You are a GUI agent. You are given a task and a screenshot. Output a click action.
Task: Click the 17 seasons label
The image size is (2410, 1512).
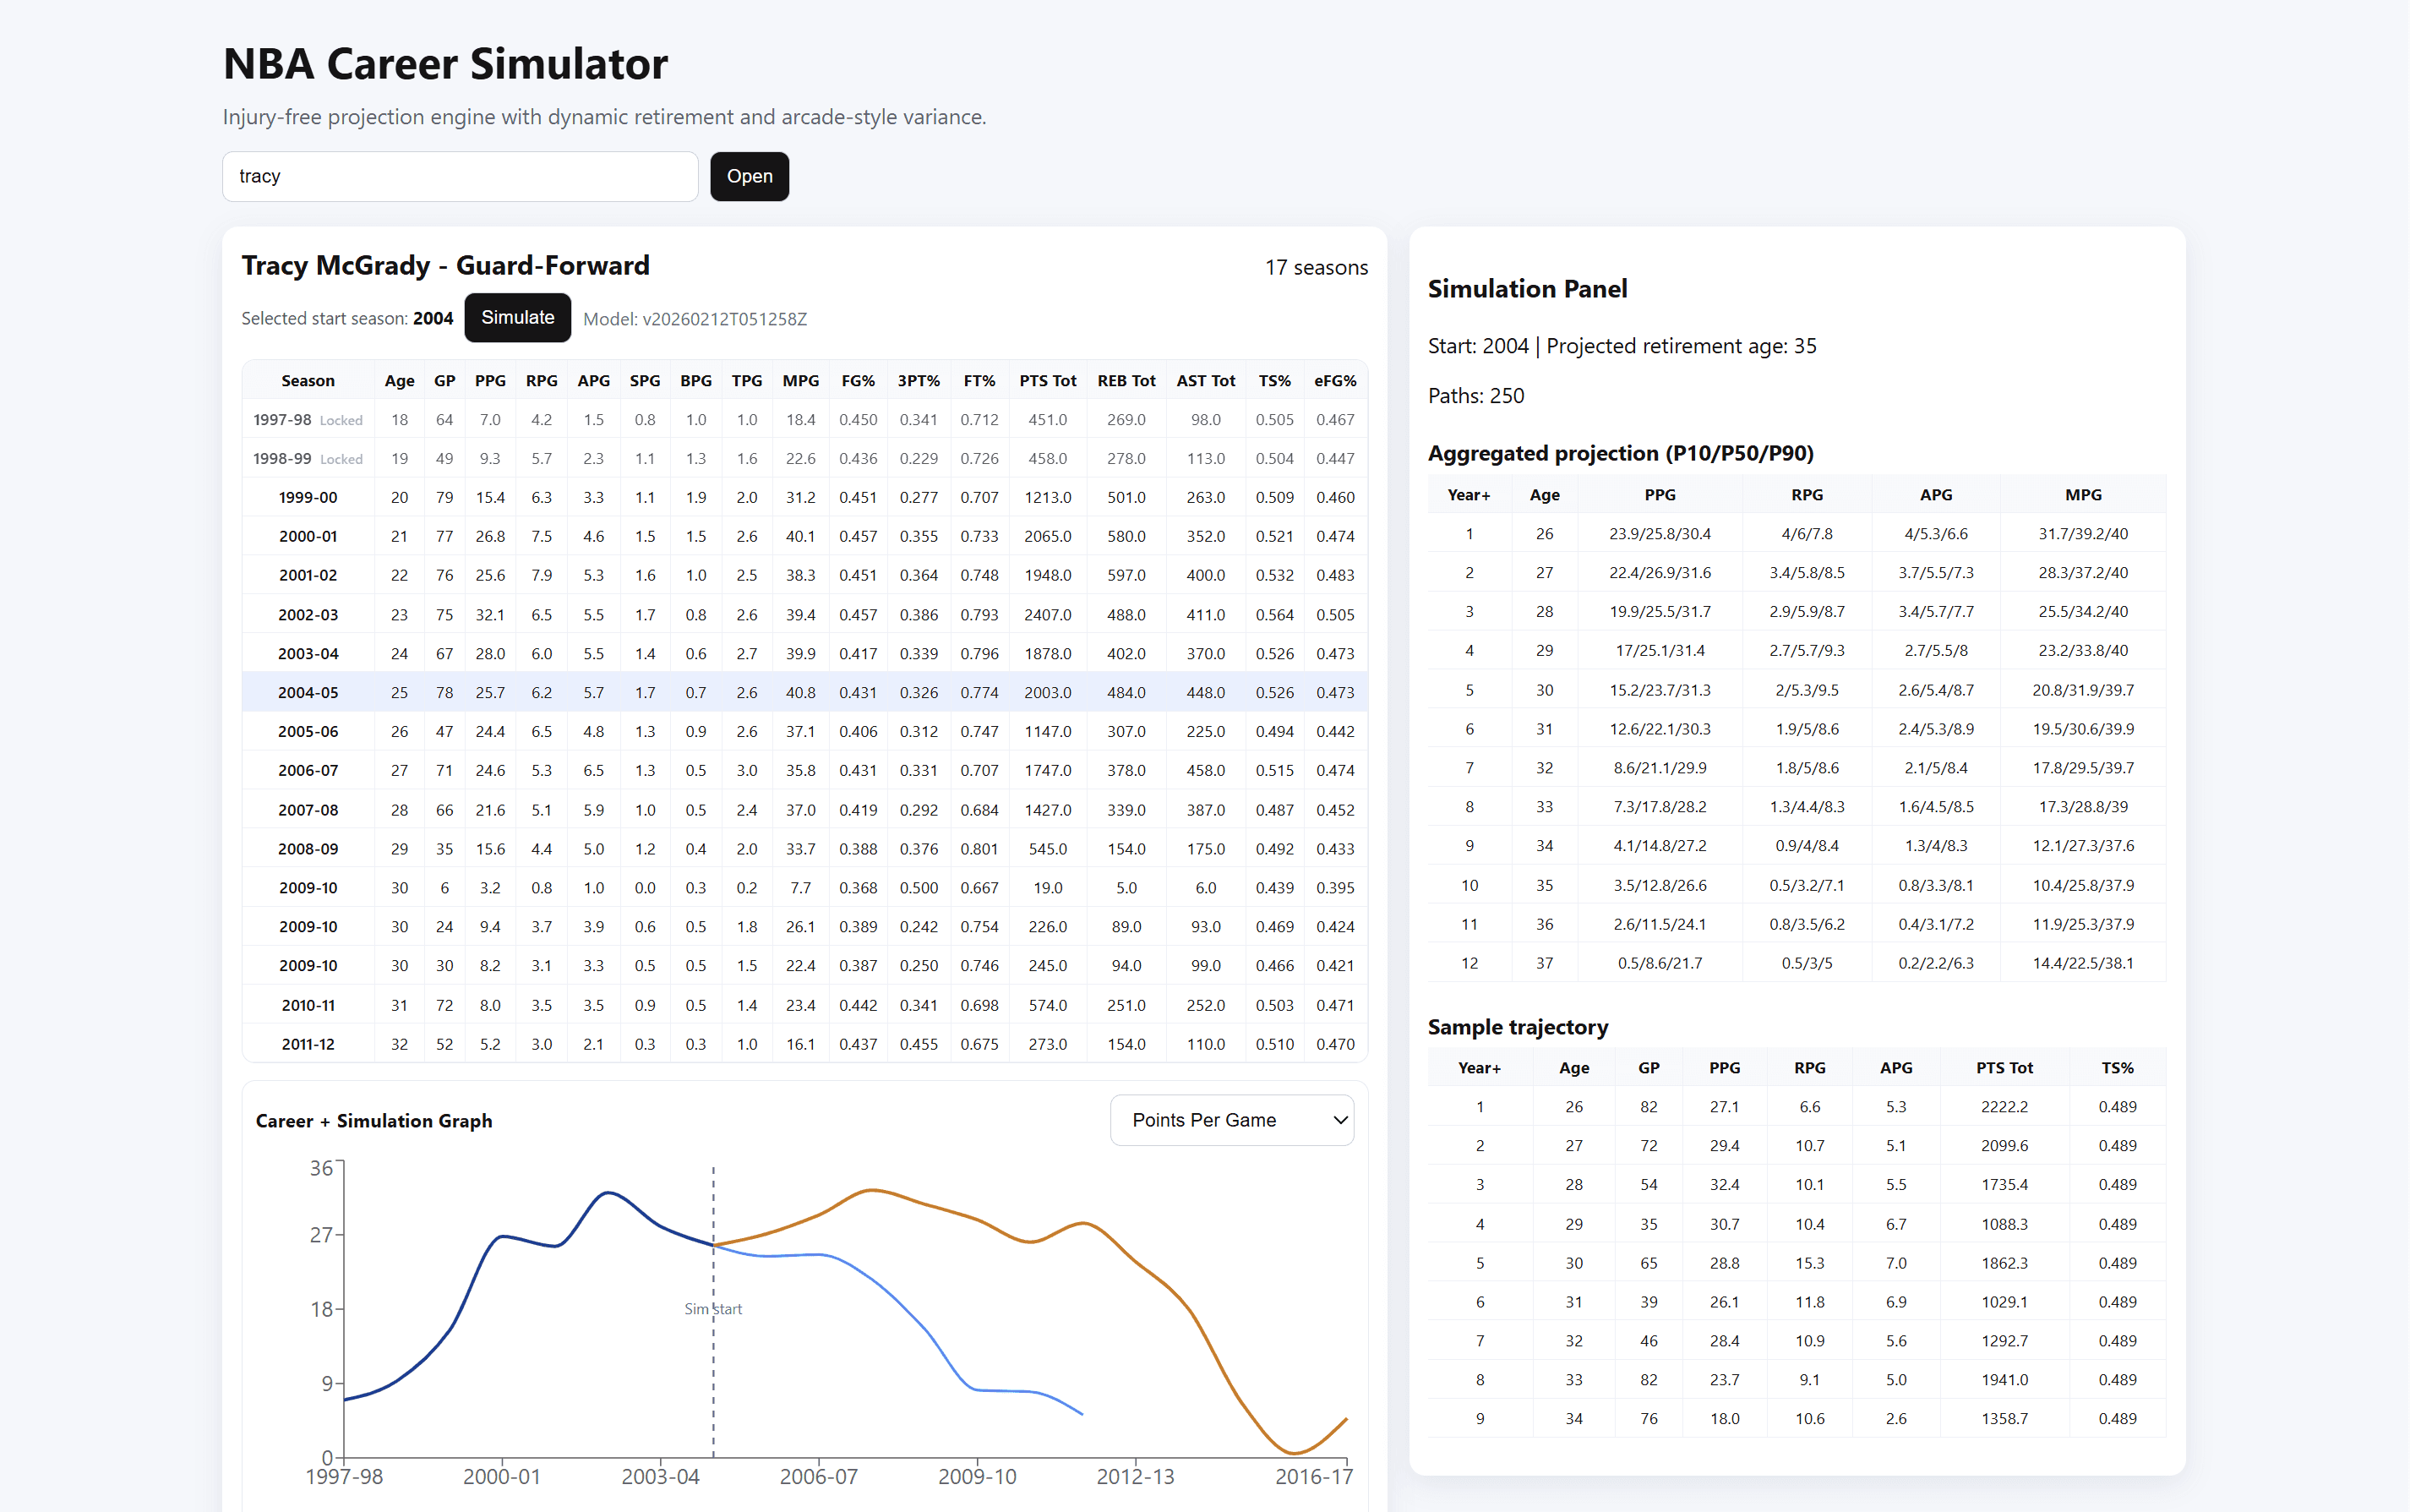pyautogui.click(x=1317, y=266)
